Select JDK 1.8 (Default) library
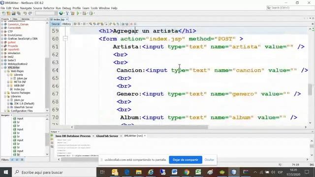This screenshot has width=315, height=177. point(24,104)
